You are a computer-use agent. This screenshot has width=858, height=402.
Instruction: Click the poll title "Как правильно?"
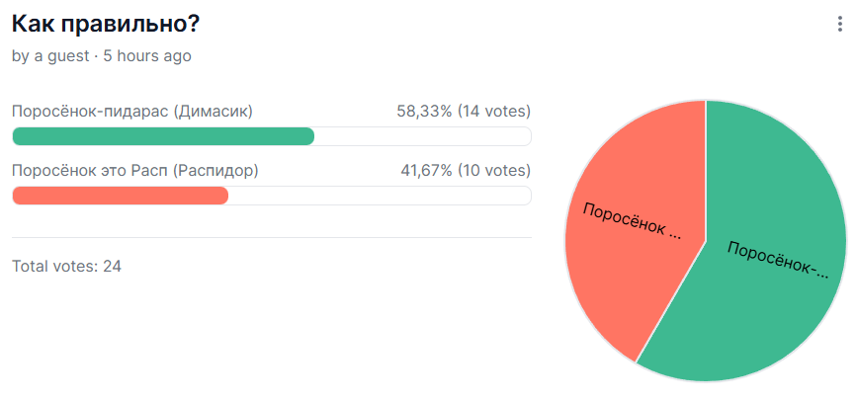(106, 24)
